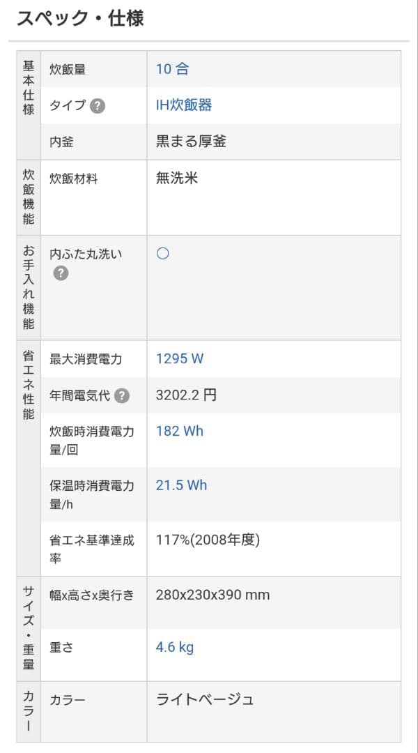Click the ○ mark for 内ふた丸洗い
This screenshot has width=418, height=753.
(162, 253)
